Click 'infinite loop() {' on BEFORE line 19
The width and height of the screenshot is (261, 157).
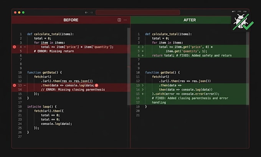point(42,107)
